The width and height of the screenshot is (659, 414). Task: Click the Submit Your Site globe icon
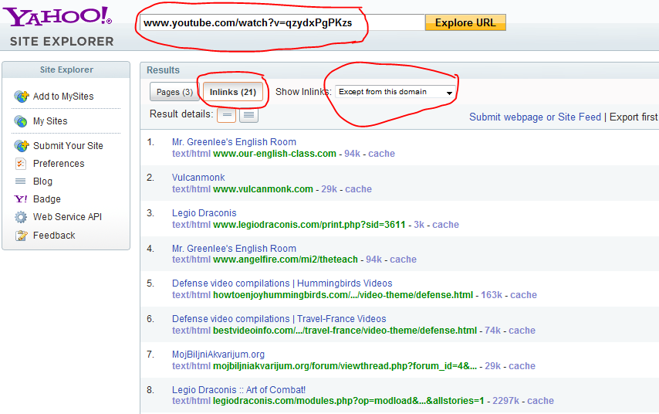[x=22, y=145]
